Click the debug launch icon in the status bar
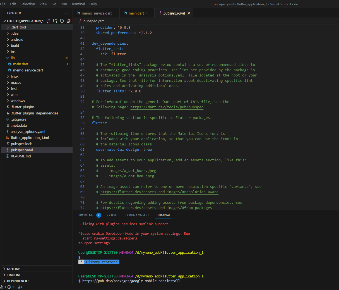The height and width of the screenshot is (290, 339). point(20,287)
